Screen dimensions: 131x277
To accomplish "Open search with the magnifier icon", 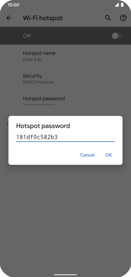I will click(108, 18).
